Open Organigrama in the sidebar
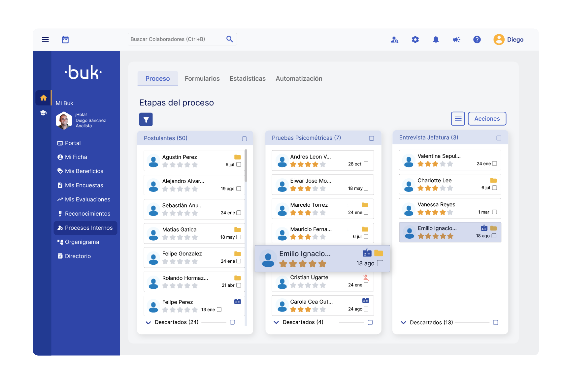This screenshot has height=384, width=565. tap(82, 242)
